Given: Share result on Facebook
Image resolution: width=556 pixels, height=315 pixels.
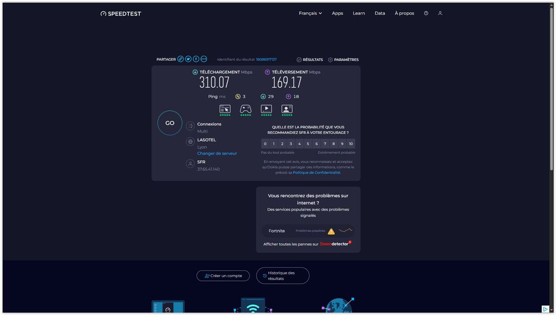Looking at the screenshot, I should 196,59.
